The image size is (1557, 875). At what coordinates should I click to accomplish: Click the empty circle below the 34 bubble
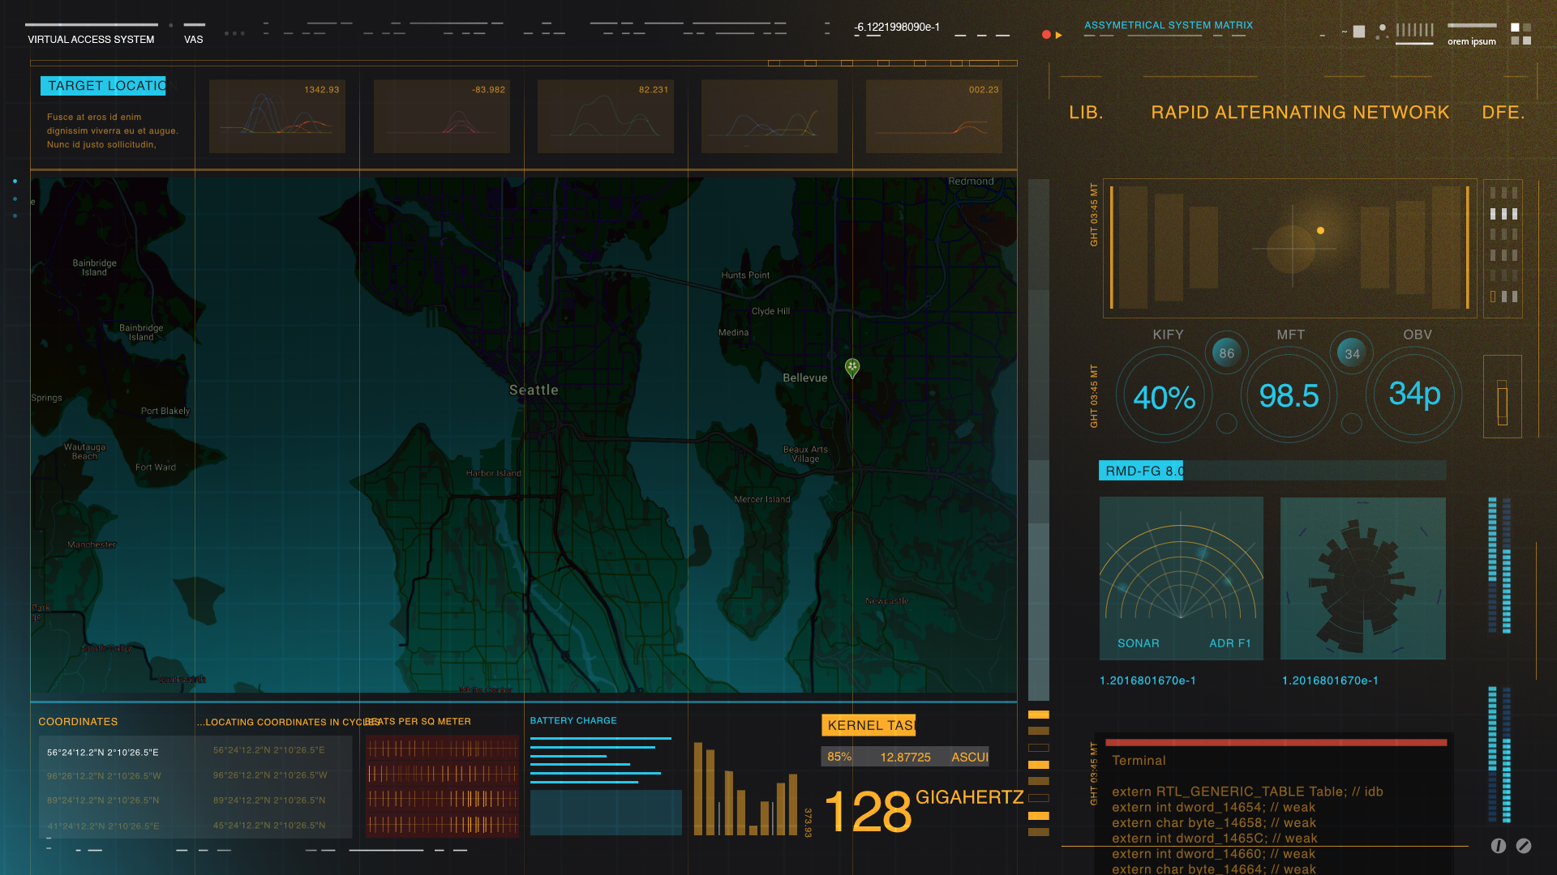click(x=1352, y=423)
